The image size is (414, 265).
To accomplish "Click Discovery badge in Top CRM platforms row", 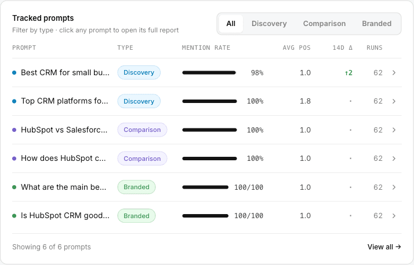I will (x=139, y=101).
